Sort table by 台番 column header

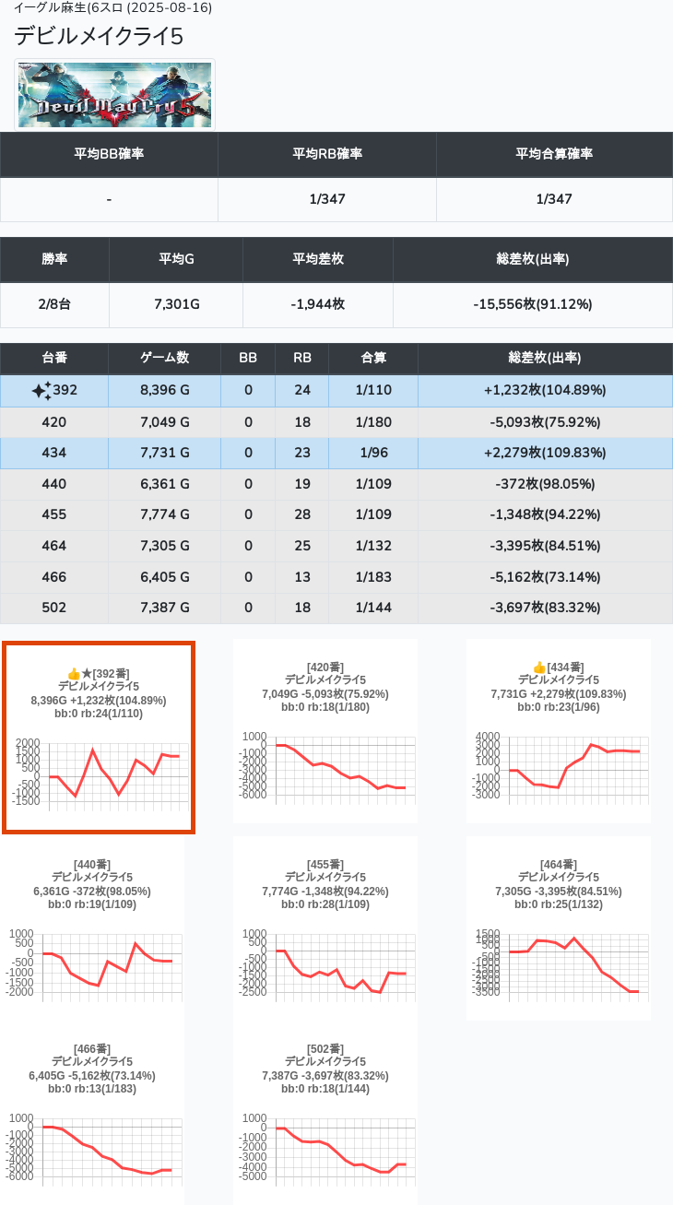coord(54,358)
